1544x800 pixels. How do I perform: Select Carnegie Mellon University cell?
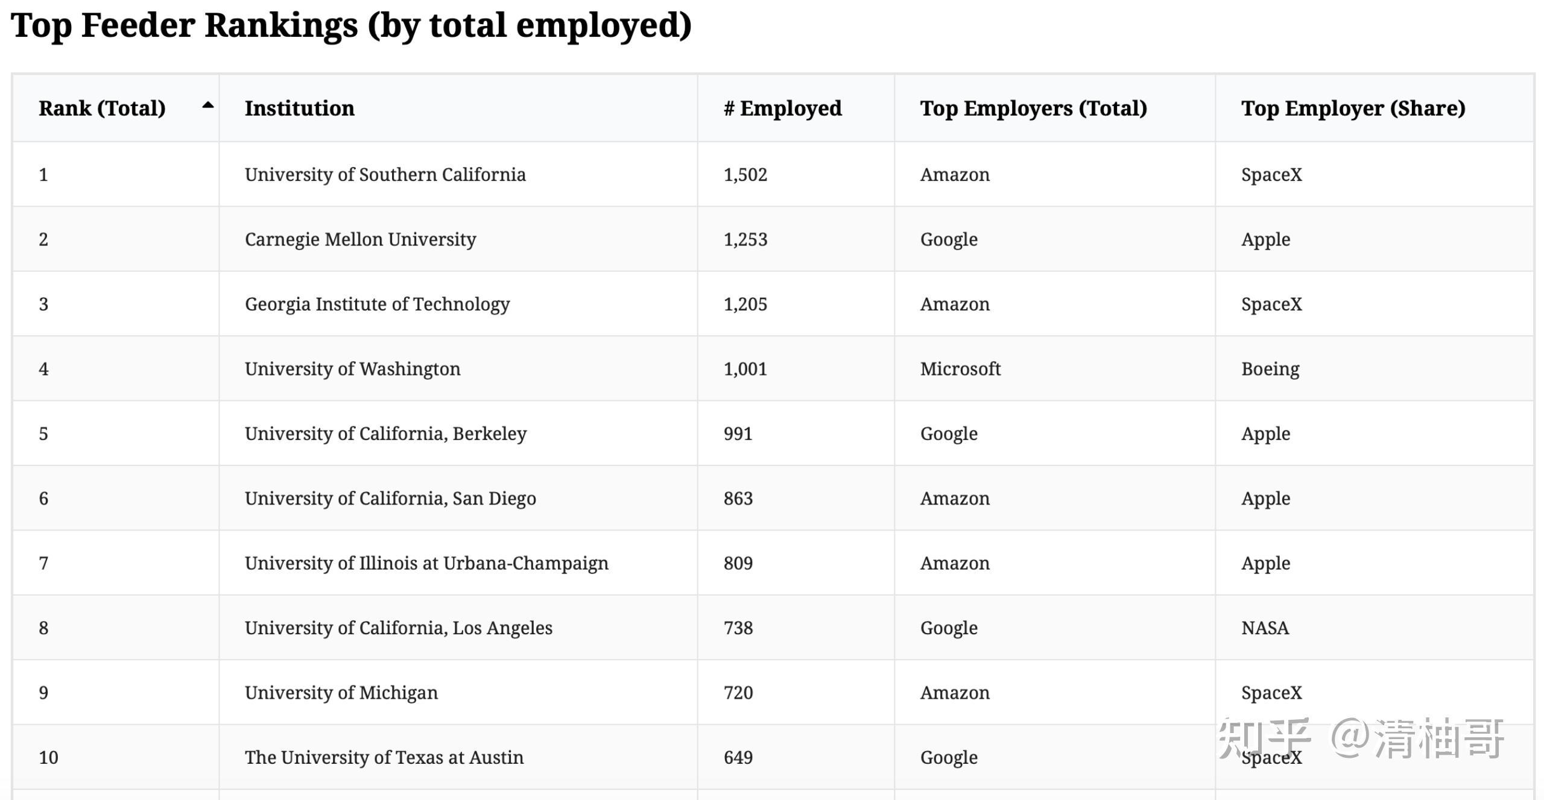pyautogui.click(x=360, y=239)
